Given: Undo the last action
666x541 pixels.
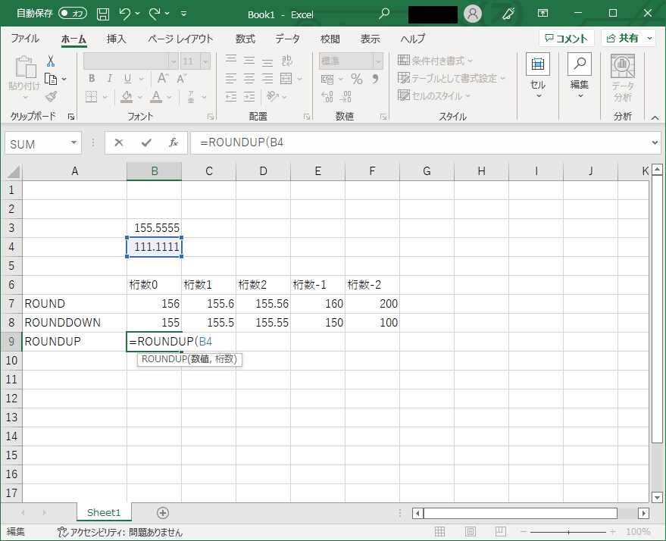Looking at the screenshot, I should click(124, 14).
